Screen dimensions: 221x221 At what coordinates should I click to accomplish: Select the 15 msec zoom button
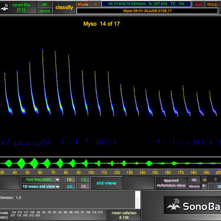point(83,180)
